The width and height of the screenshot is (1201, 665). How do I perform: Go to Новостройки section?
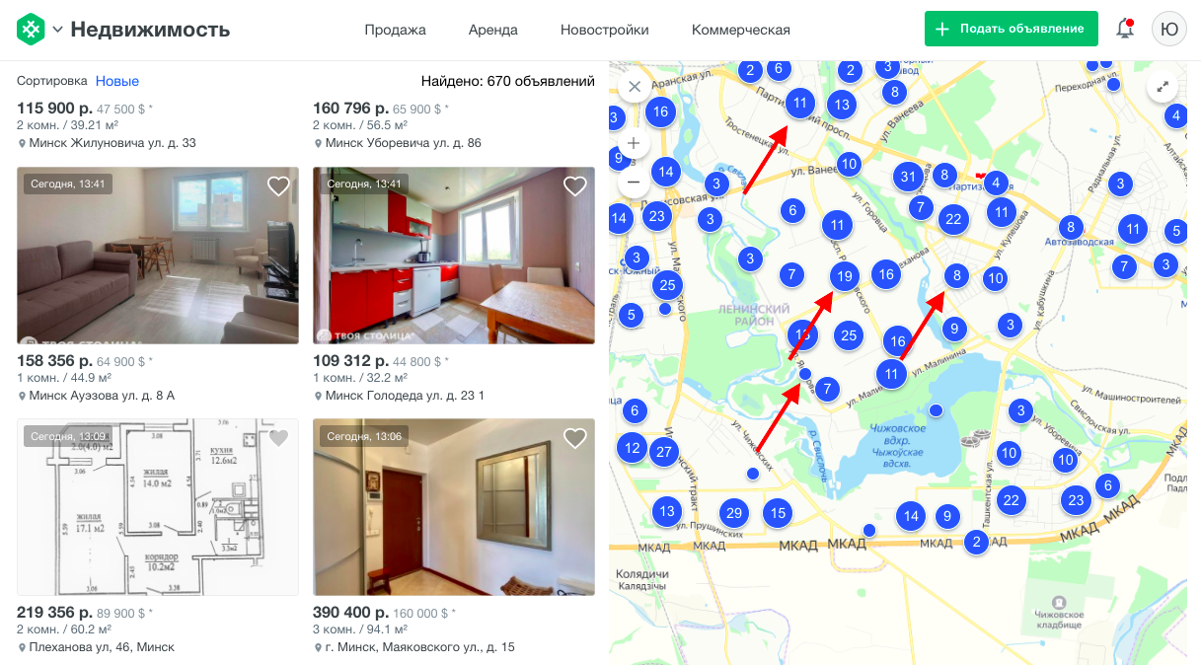pyautogui.click(x=605, y=30)
